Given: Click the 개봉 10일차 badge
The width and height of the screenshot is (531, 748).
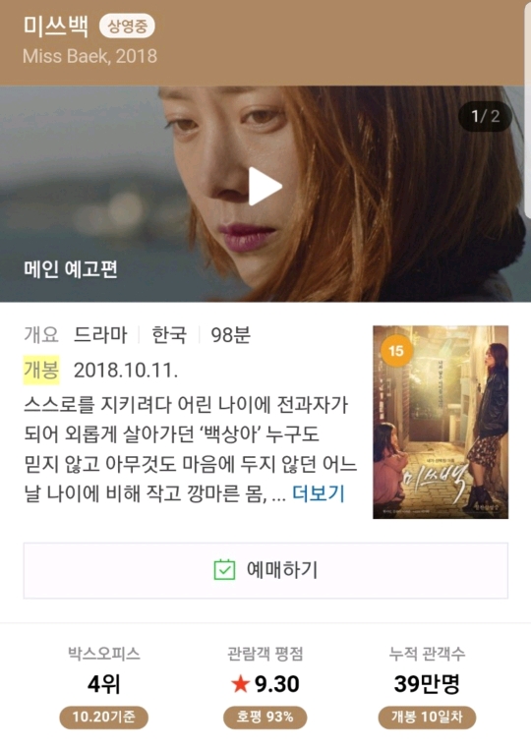Looking at the screenshot, I should tap(427, 717).
